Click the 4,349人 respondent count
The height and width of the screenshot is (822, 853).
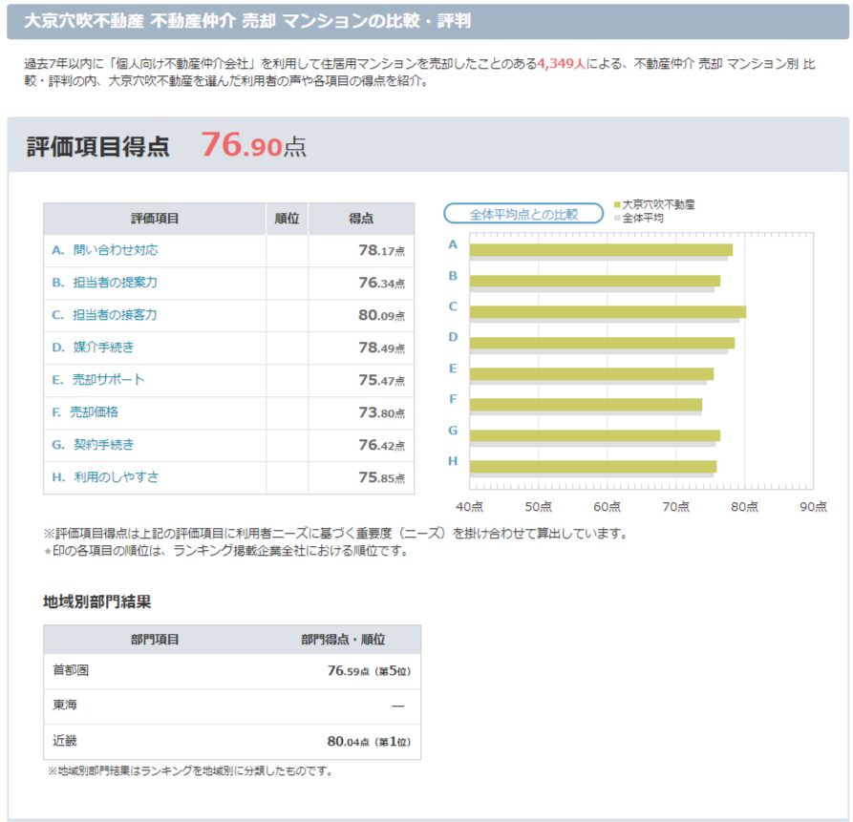coord(562,64)
